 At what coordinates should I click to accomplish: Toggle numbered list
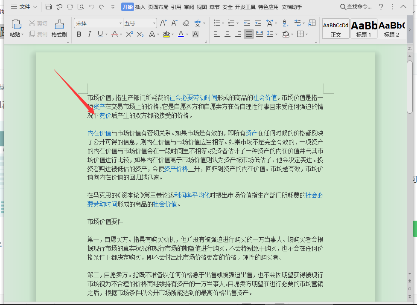231,23
